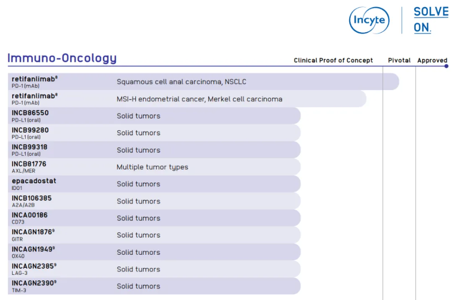Select the INCA00186 drug name
The width and height of the screenshot is (453, 300).
[30, 215]
